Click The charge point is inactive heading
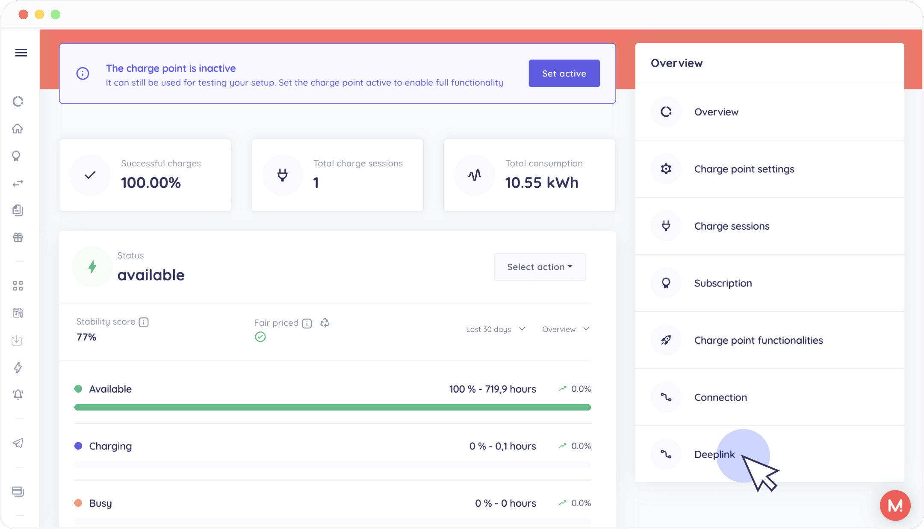924x529 pixels. coord(171,68)
